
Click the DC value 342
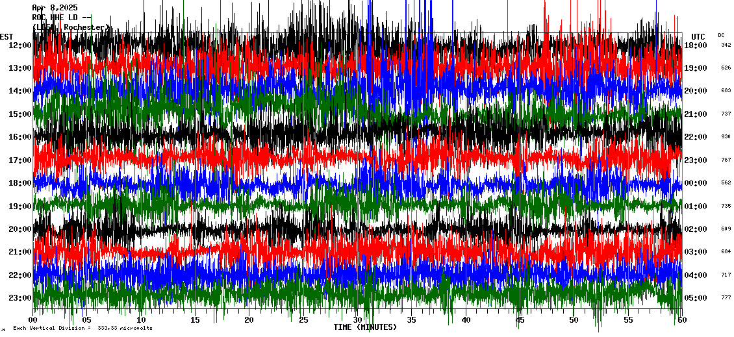726,45
